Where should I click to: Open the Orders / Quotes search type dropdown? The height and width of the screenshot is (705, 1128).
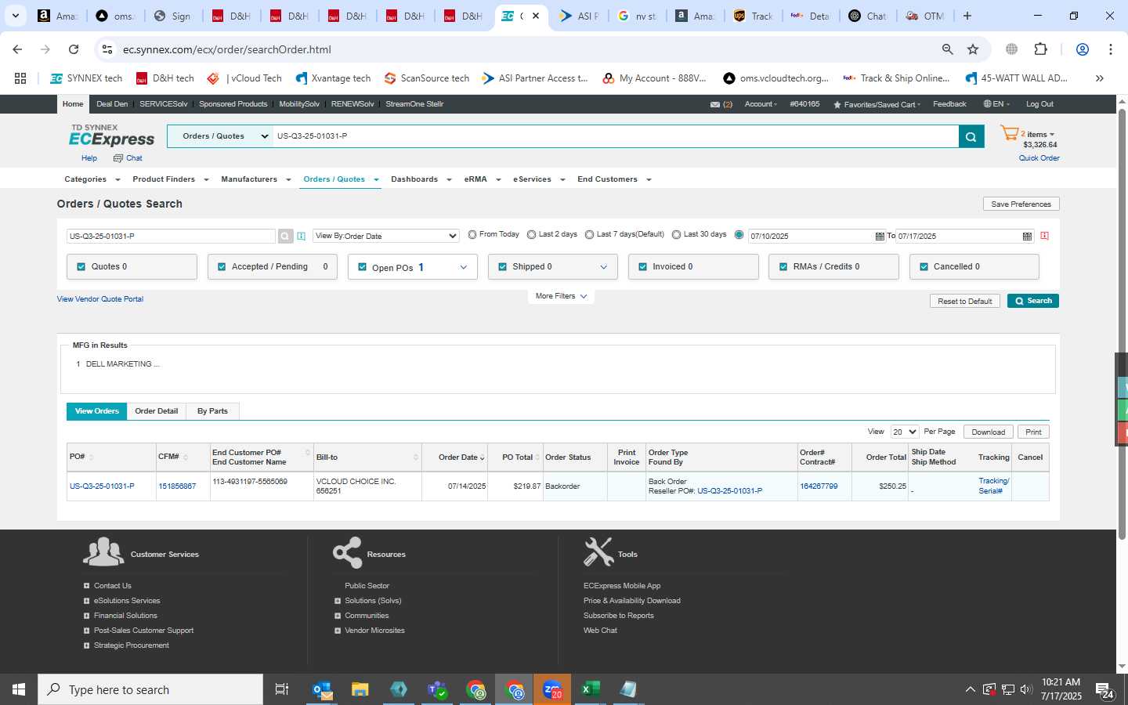pyautogui.click(x=220, y=136)
